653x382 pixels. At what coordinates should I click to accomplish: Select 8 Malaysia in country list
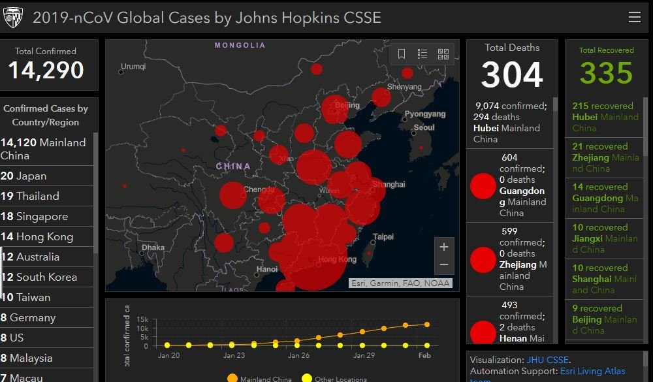tap(46, 358)
